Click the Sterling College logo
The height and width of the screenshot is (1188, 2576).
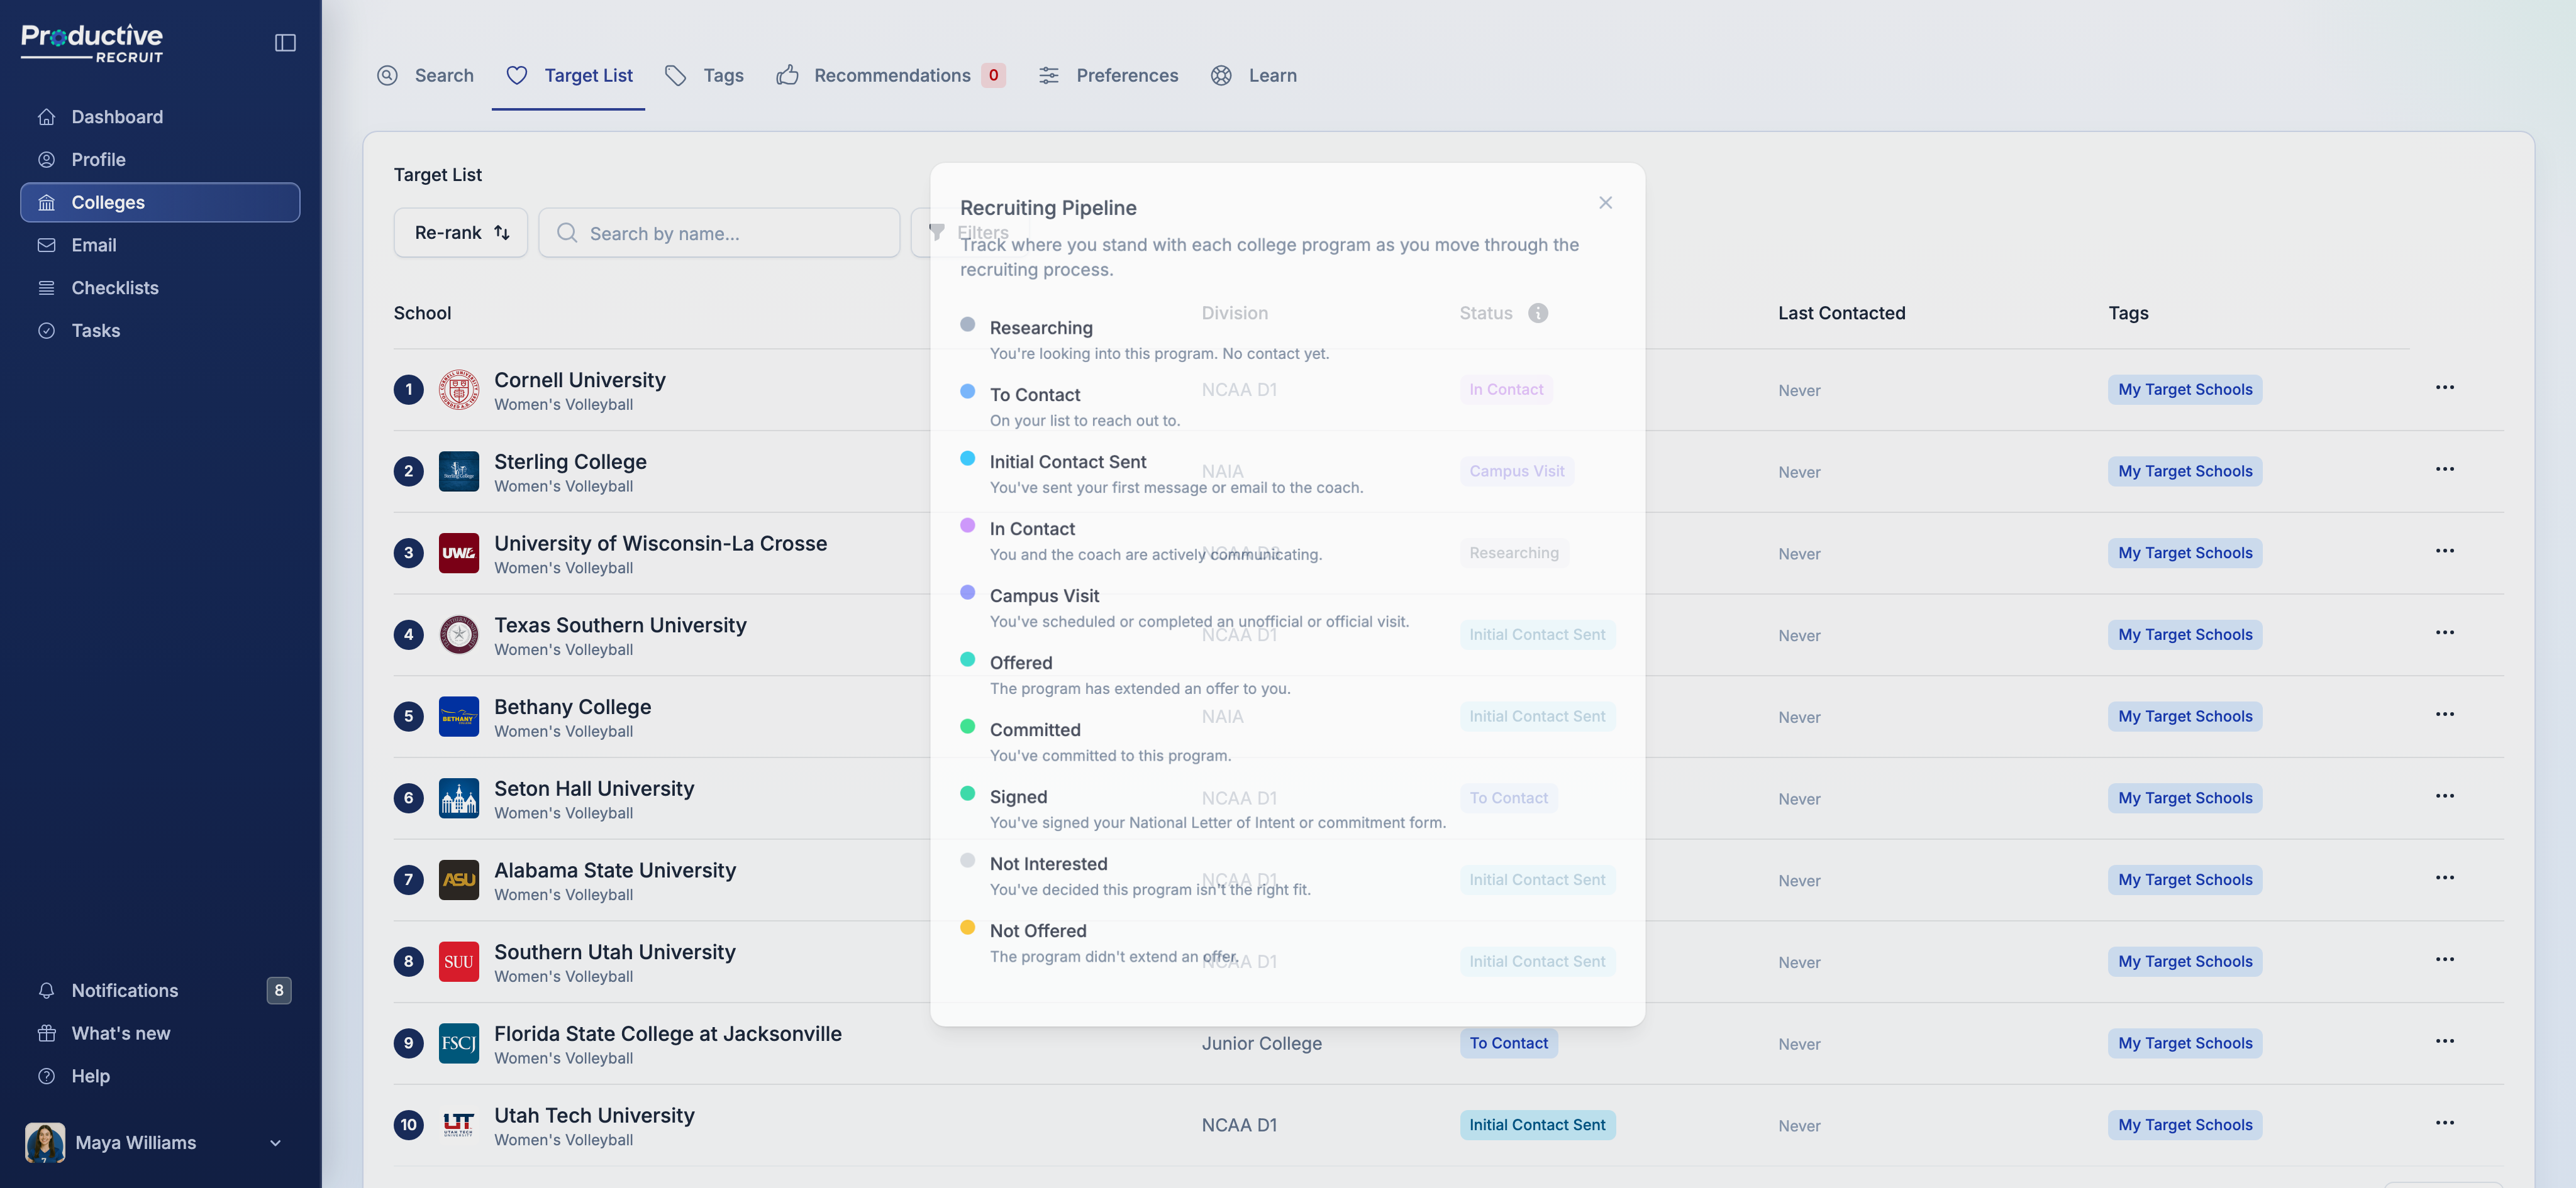(x=459, y=471)
